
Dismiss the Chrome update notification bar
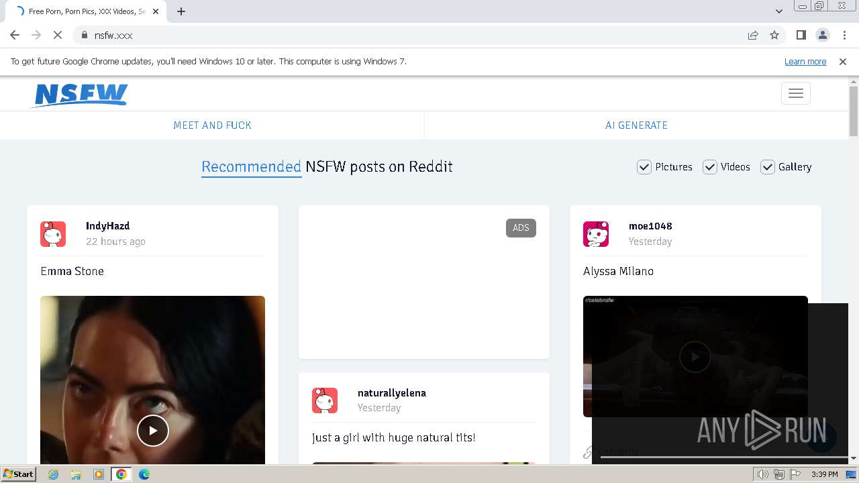click(x=843, y=61)
